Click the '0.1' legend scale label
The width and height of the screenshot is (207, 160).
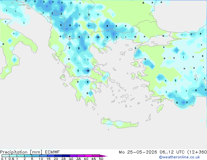pyautogui.click(x=4, y=159)
